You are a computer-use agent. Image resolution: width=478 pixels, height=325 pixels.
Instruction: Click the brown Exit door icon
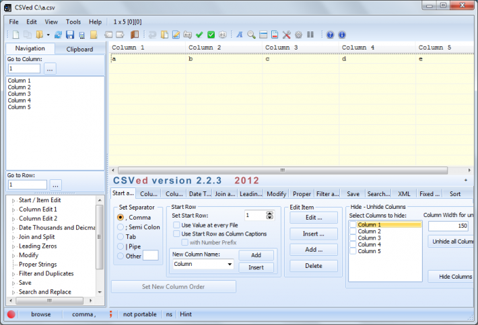(x=135, y=35)
